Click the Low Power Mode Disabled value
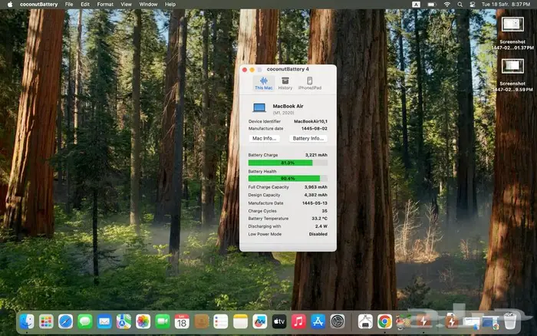Viewport: 537px width, 336px height. [x=318, y=234]
